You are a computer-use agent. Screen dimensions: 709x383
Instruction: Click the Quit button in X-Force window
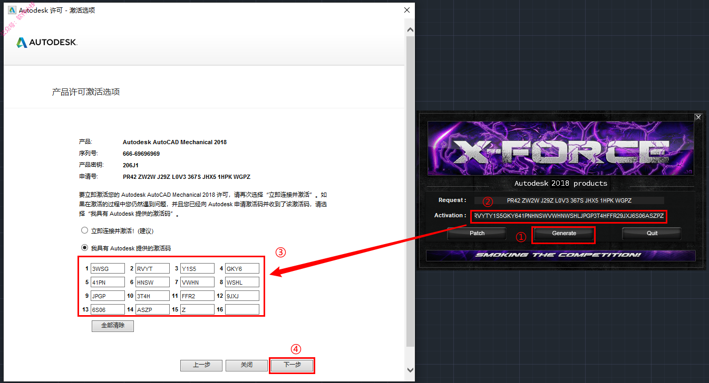click(x=652, y=233)
